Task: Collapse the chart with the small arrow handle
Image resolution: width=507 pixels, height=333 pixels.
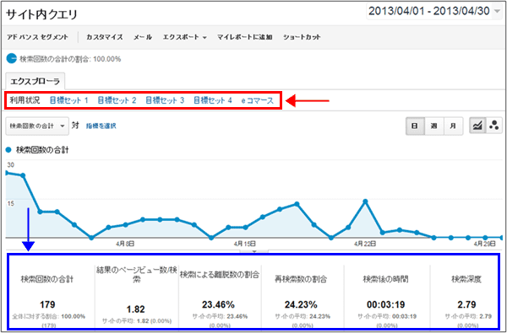Action: tap(253, 250)
